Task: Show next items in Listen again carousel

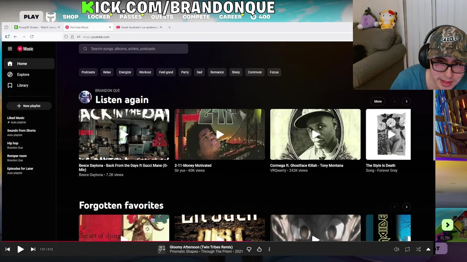Action: [406, 102]
